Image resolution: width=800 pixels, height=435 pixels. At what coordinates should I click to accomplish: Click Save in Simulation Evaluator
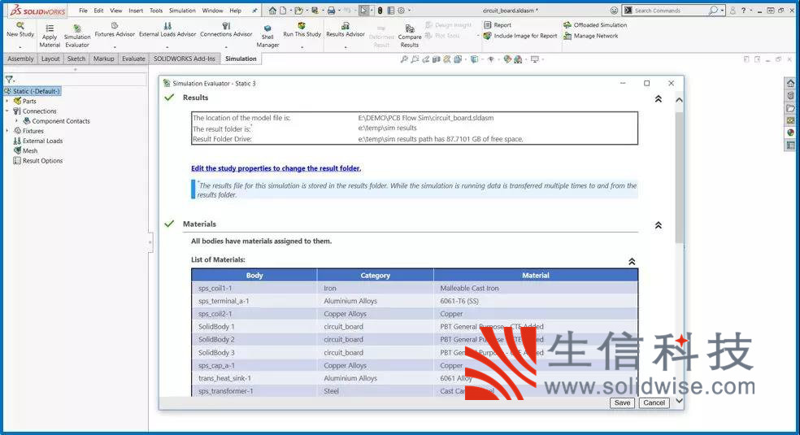622,402
